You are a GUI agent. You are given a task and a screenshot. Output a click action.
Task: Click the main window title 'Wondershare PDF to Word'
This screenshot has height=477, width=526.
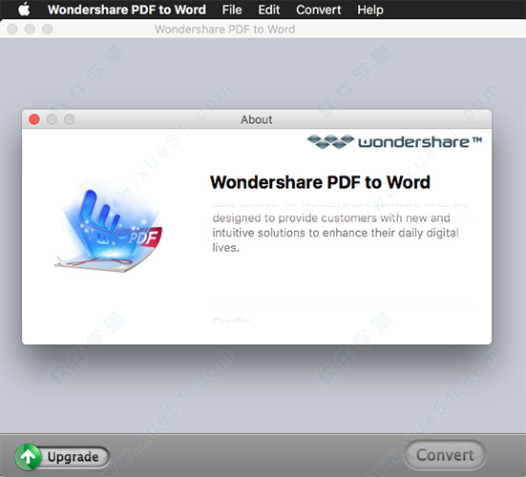click(224, 30)
